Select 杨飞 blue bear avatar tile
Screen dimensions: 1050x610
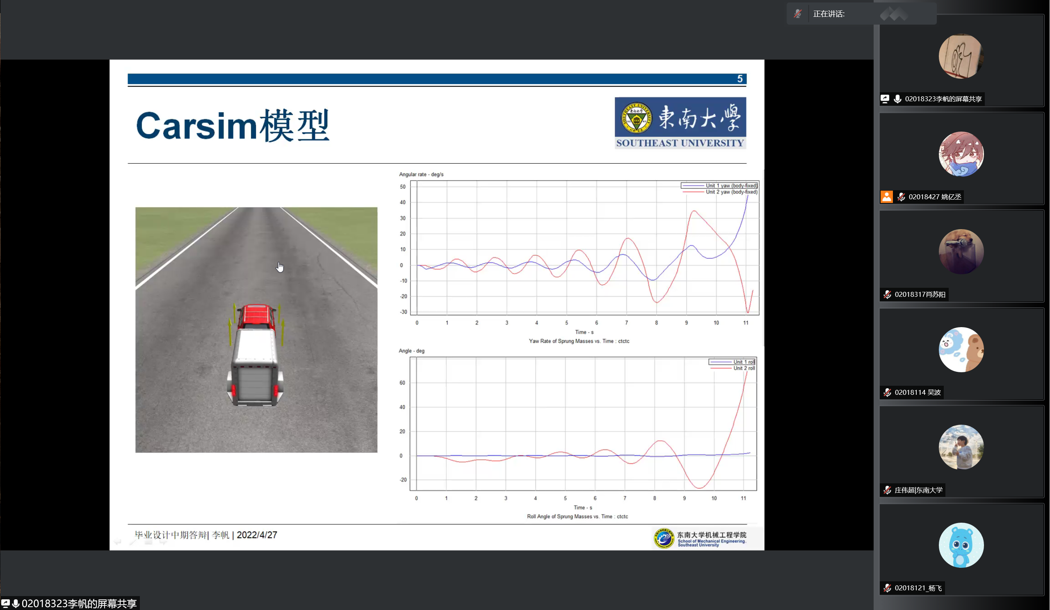click(961, 545)
